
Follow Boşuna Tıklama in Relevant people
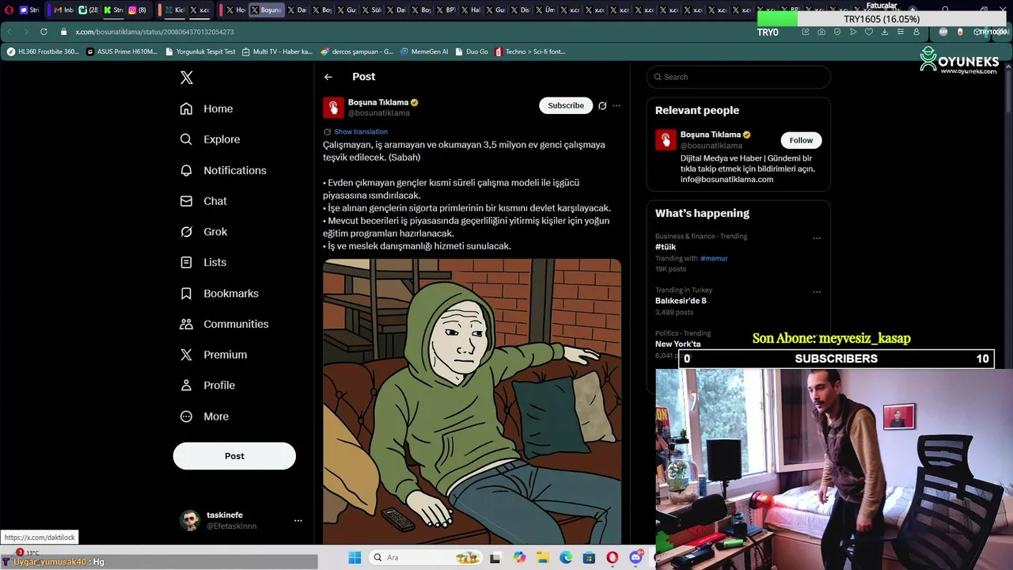801,140
